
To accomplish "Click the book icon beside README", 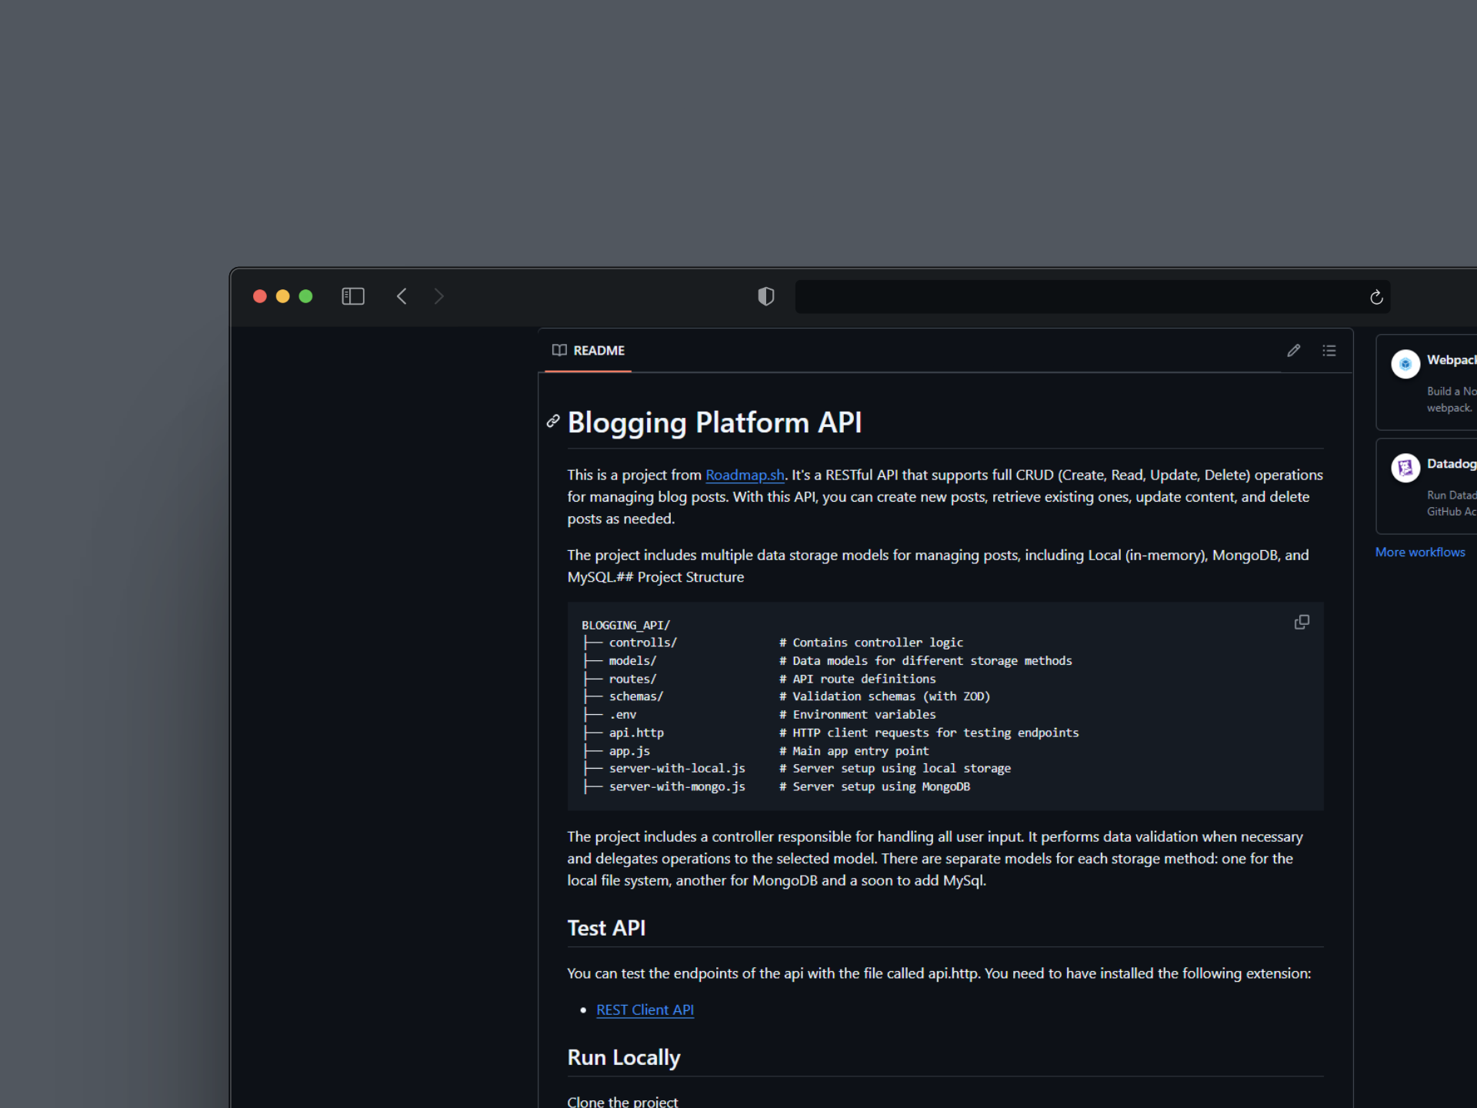I will 559,351.
